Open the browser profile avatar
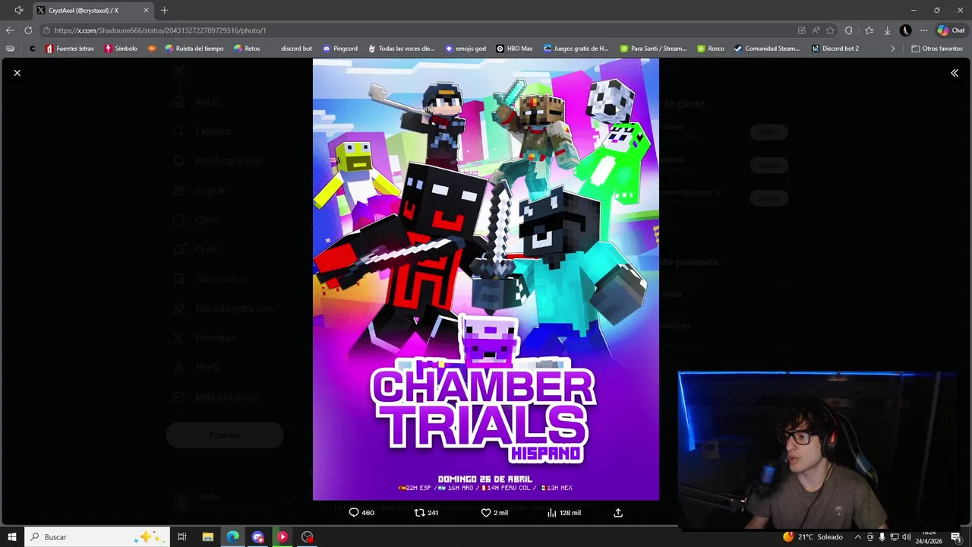 click(905, 30)
